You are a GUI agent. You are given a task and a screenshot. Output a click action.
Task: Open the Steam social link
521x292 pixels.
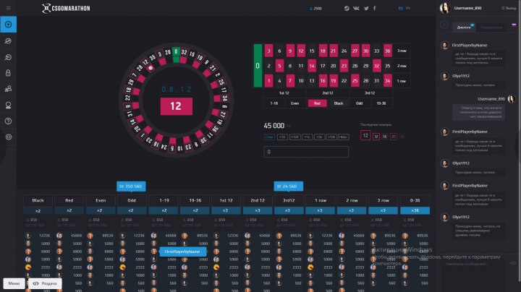click(x=347, y=8)
